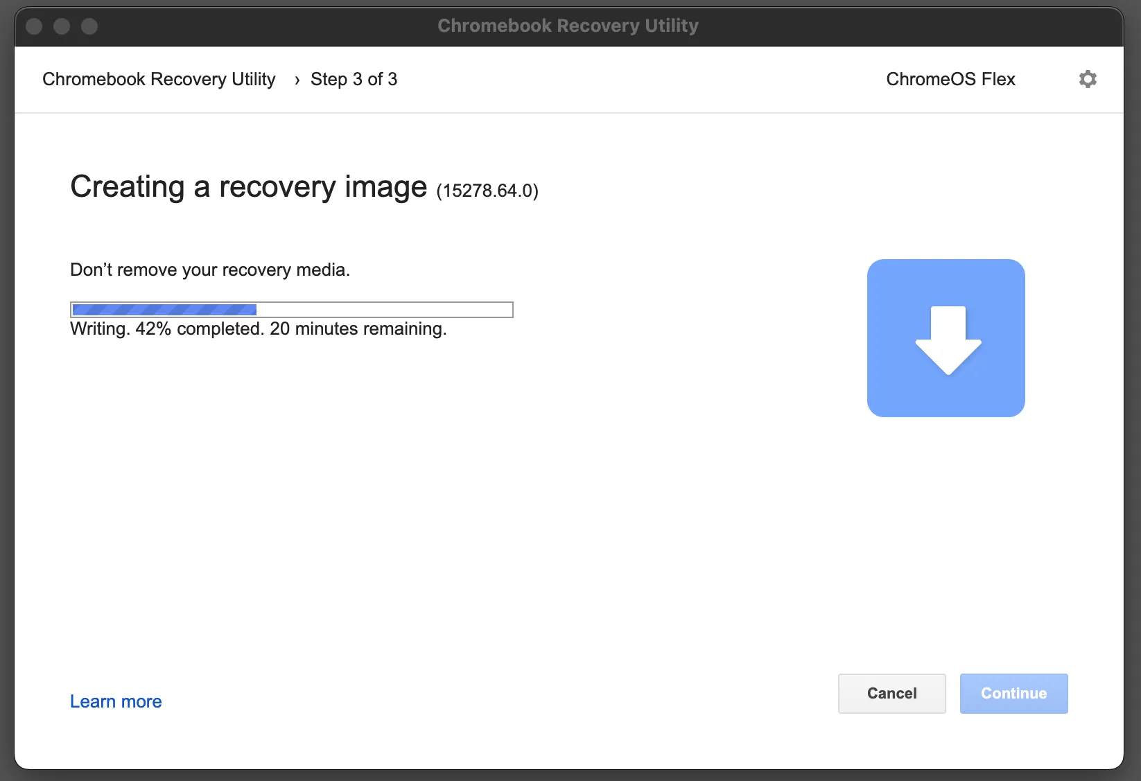The width and height of the screenshot is (1141, 781).
Task: Cancel the recovery image creation
Action: point(891,693)
